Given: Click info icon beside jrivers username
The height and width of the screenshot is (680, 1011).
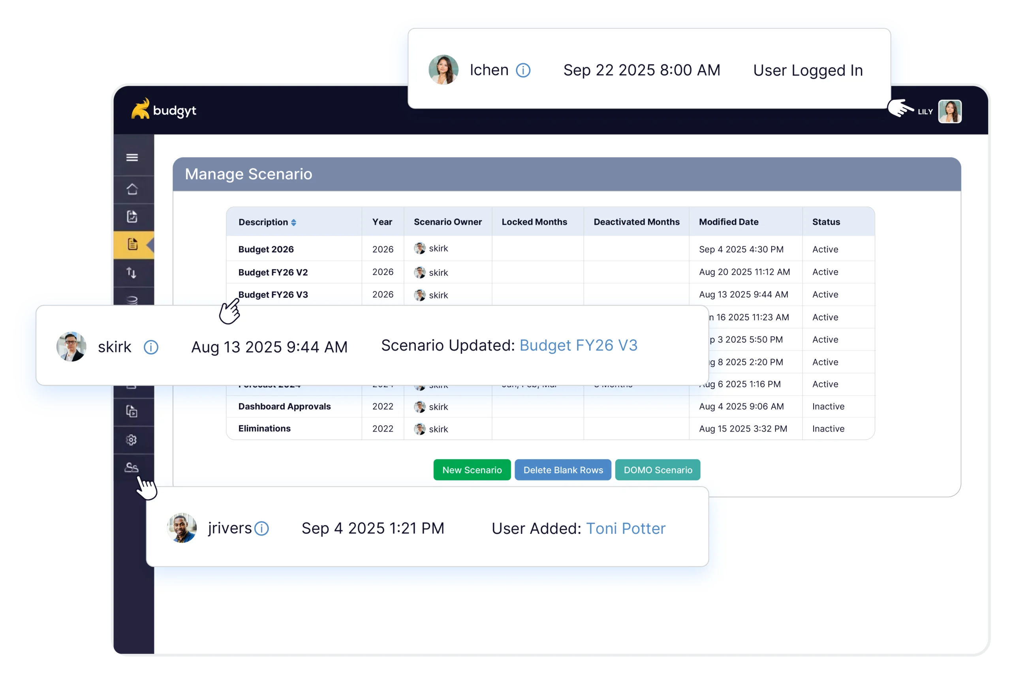Looking at the screenshot, I should [261, 528].
